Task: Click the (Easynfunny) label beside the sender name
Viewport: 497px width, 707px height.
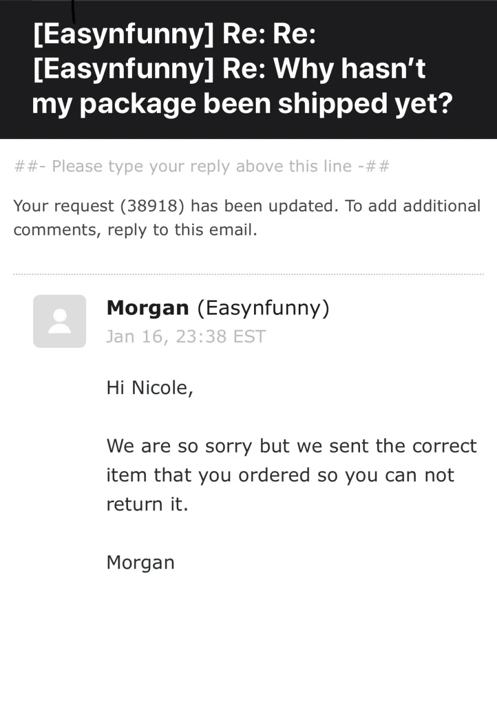Action: coord(263,308)
